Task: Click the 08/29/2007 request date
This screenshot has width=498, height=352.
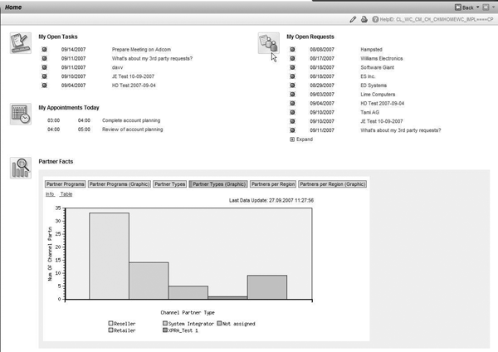Action: coord(322,86)
